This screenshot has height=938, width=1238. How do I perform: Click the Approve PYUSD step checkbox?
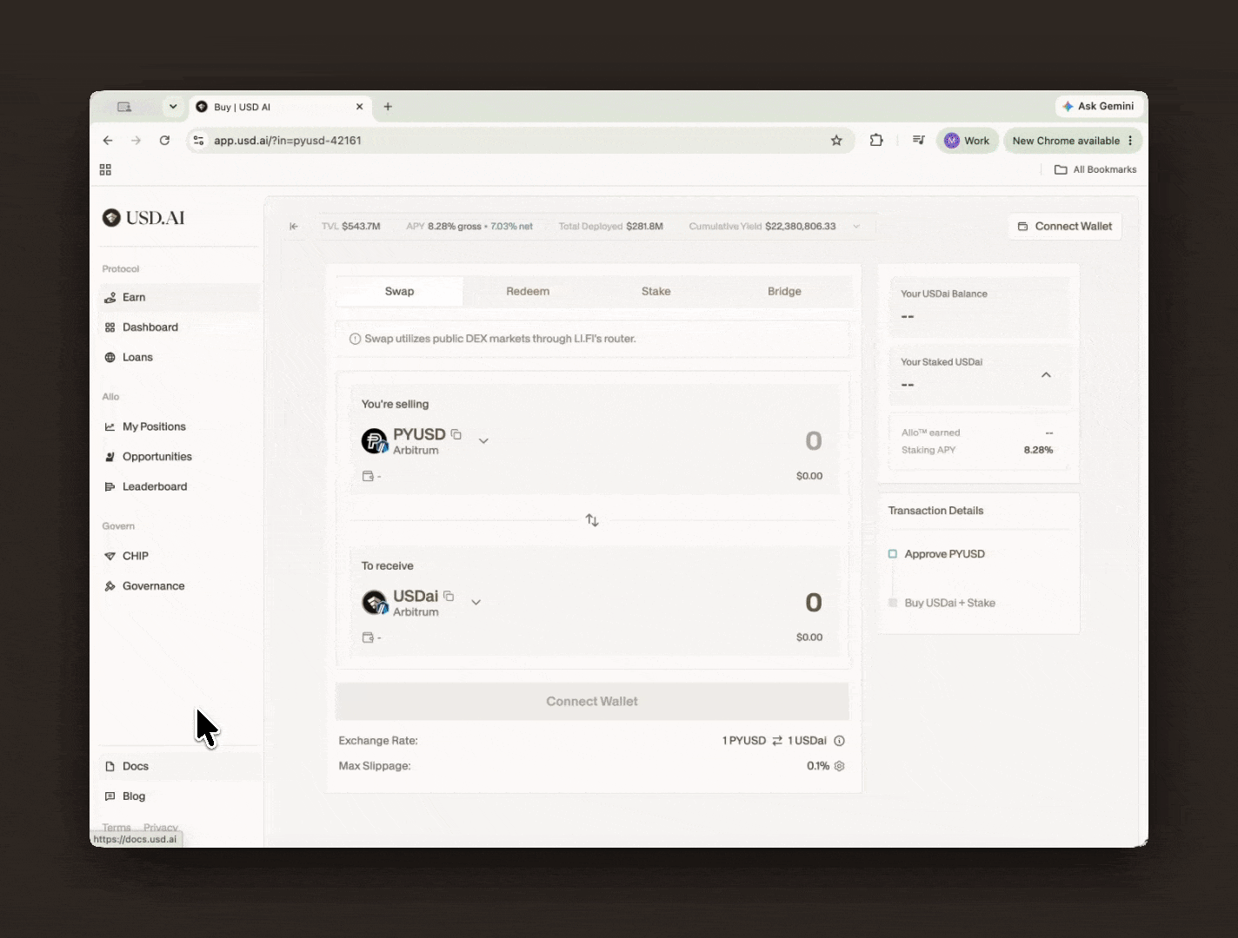[893, 554]
